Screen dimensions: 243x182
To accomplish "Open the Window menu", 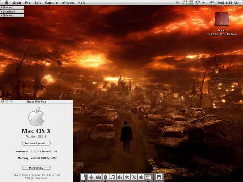I will (68, 3).
